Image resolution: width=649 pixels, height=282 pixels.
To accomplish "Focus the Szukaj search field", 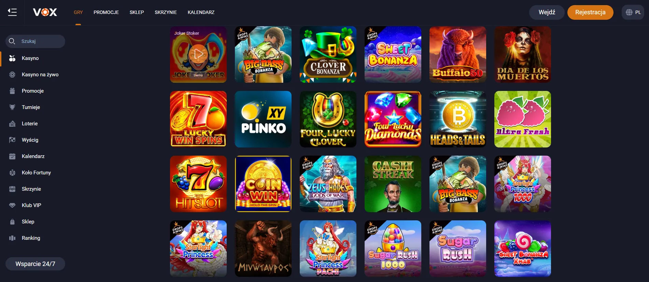I will (35, 41).
